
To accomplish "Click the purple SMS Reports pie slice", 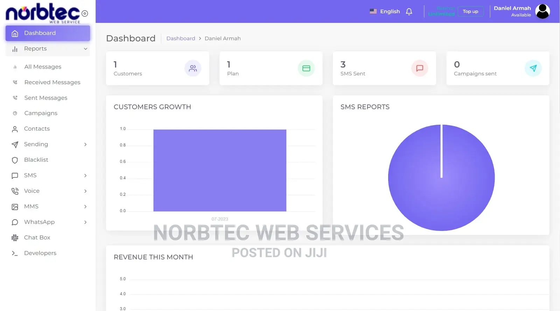I will 441,178.
